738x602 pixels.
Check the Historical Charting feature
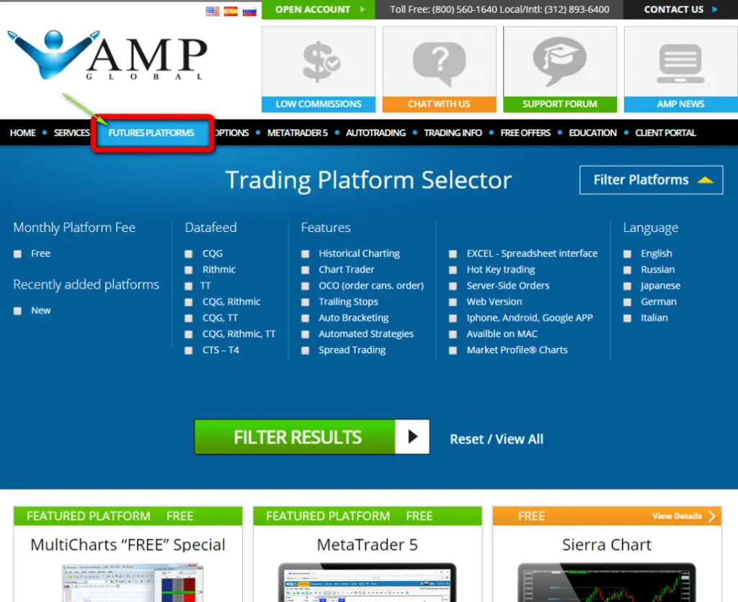[305, 253]
